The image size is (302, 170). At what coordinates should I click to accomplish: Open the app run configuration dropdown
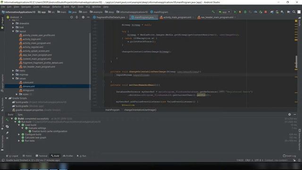224,12
